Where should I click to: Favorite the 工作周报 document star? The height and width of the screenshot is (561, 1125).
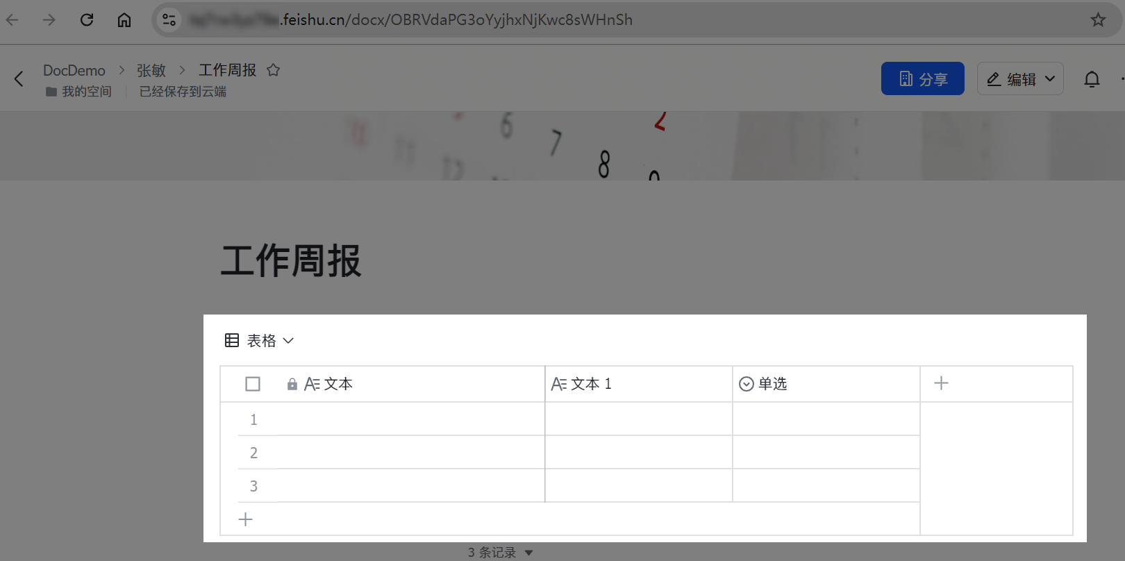[x=274, y=70]
